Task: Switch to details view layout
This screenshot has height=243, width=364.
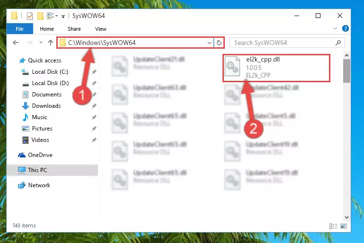Action: (333, 226)
